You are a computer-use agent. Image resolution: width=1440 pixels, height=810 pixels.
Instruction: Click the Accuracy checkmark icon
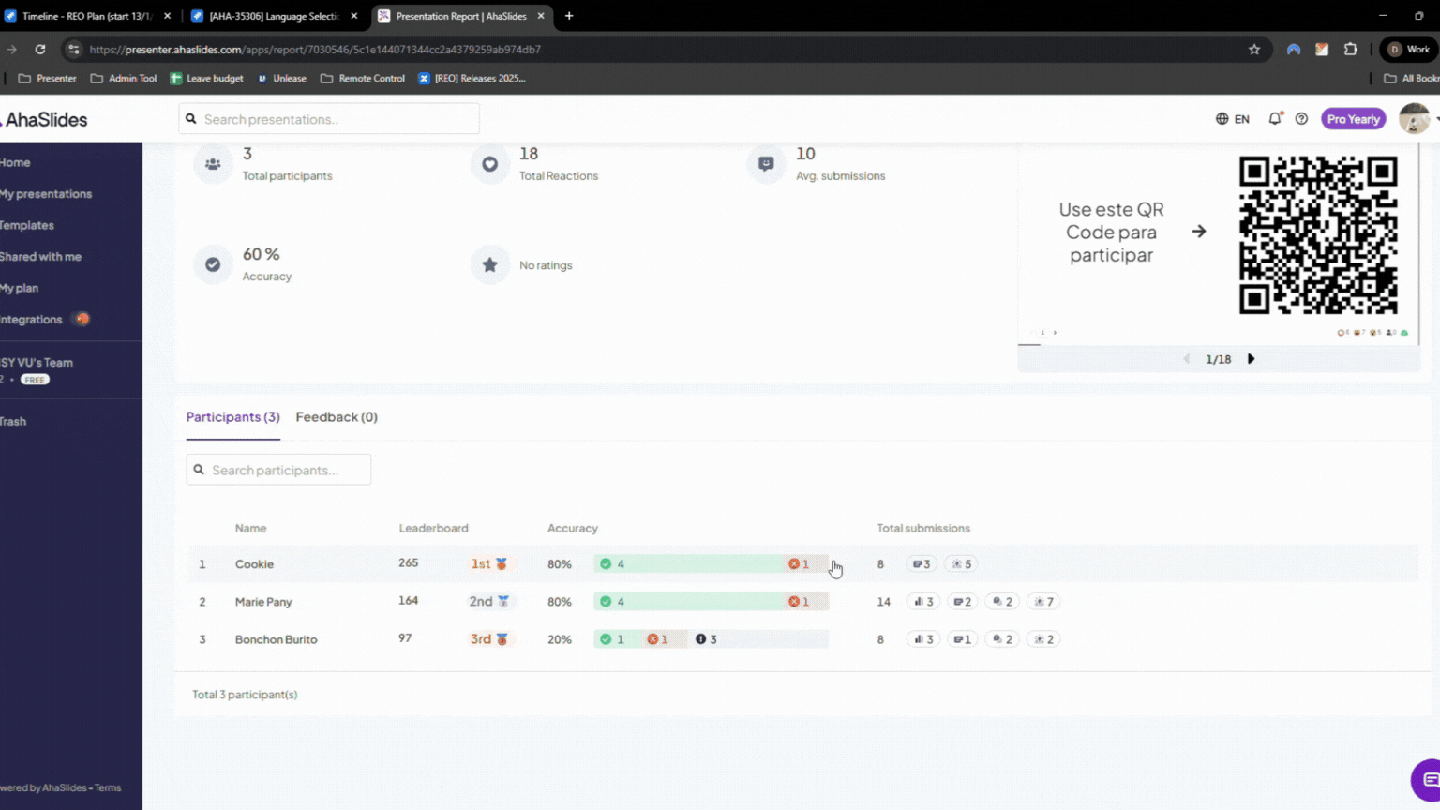(213, 264)
